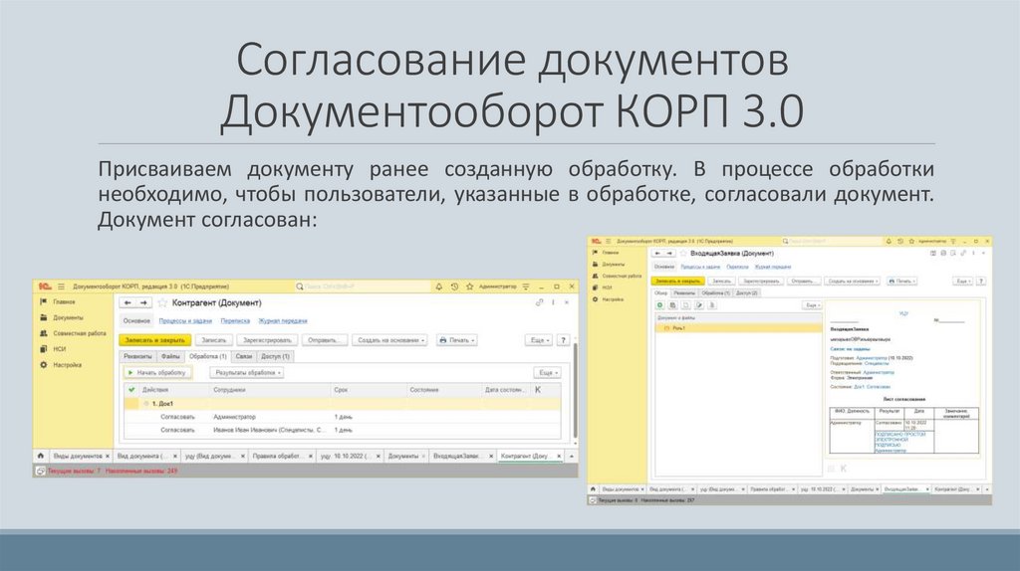Switch to Связи tab in Контрагент window
Screen dimensions: 1020x571
pyautogui.click(x=243, y=357)
